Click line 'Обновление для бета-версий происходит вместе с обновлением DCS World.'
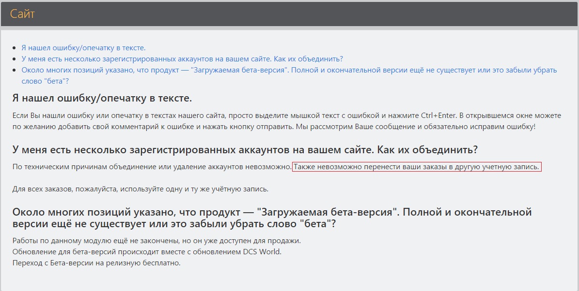 147,252
